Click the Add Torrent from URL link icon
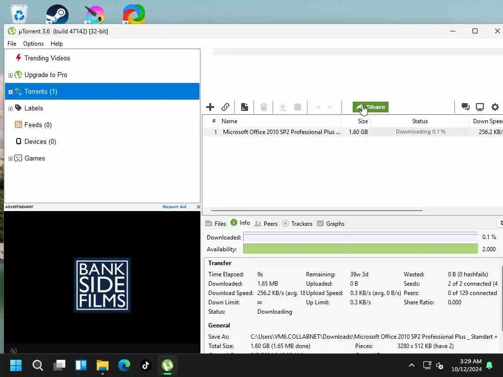Viewport: 503px width, 377px height. [x=225, y=107]
